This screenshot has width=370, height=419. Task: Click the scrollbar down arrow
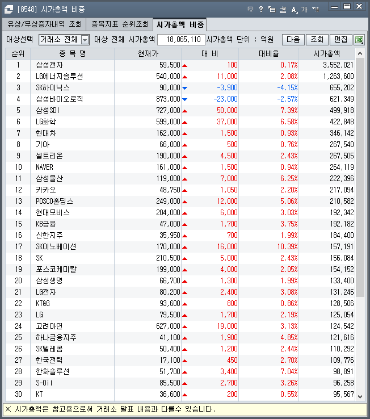click(360, 396)
